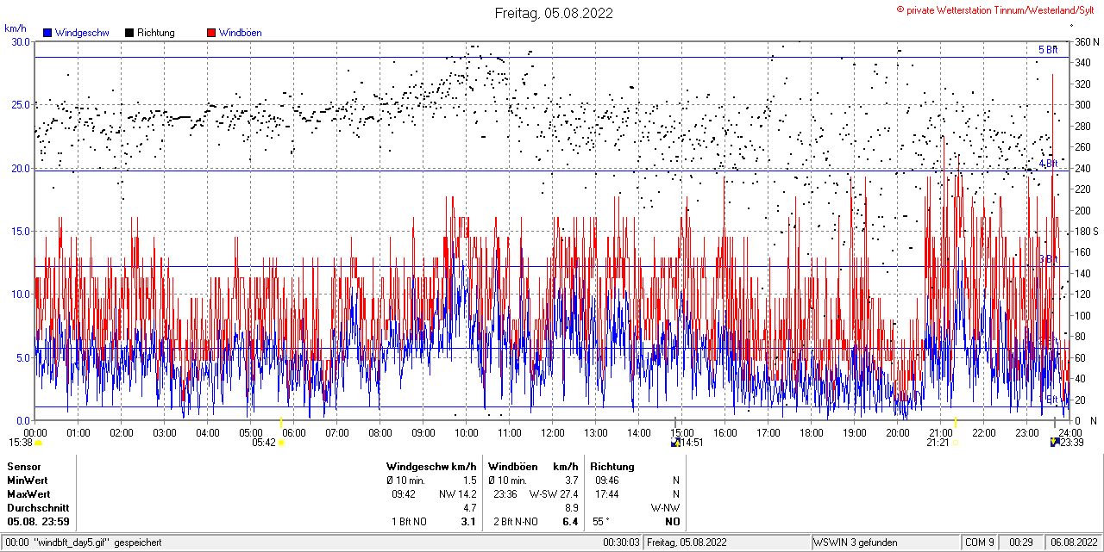Click the 300 direction axis label
Screen dimensions: 1104x552
[x=1082, y=104]
